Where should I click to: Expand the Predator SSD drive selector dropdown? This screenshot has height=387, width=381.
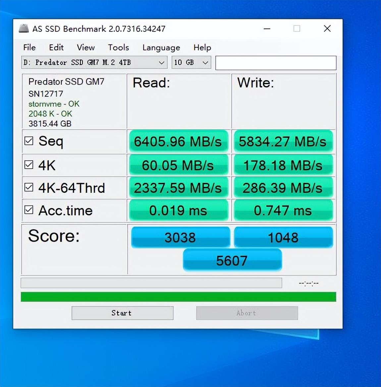[94, 62]
